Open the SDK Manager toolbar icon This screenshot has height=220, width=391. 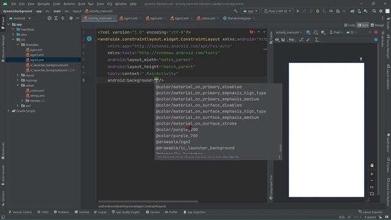click(365, 11)
